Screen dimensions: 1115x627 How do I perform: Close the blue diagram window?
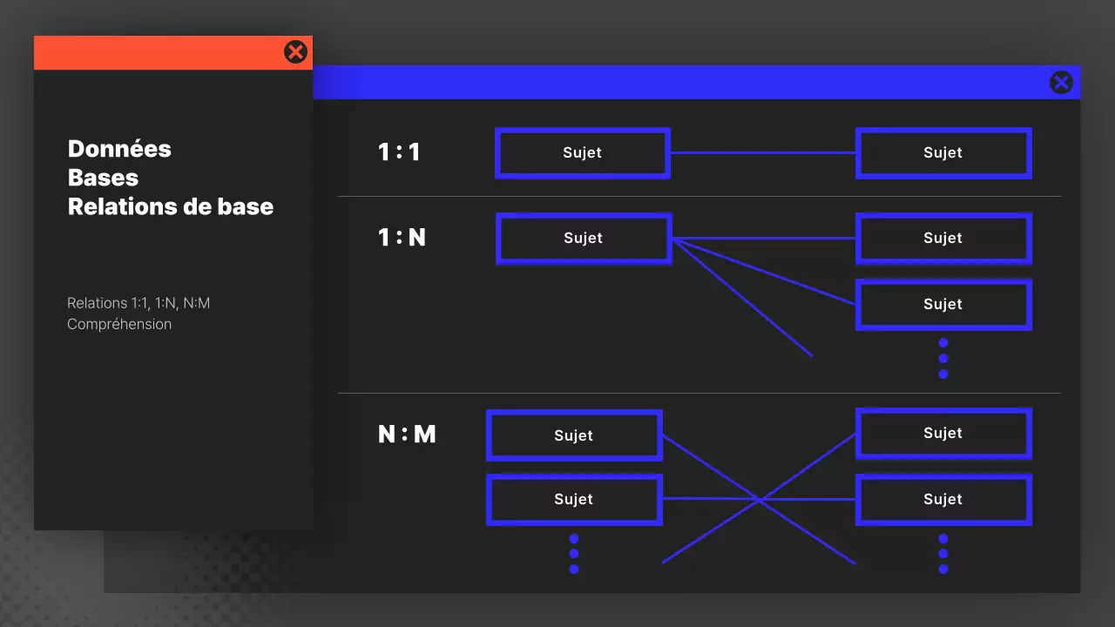1061,82
